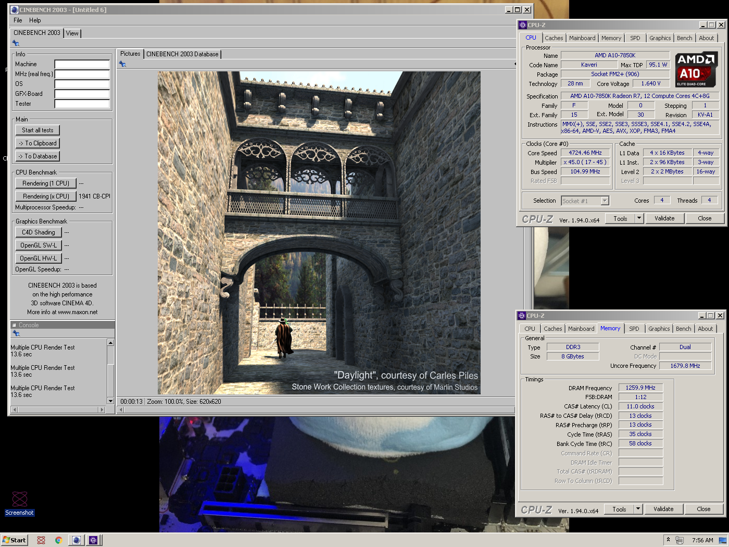Run the OpenGL SW-L test
Screen dimensions: 729x547
tap(39, 245)
